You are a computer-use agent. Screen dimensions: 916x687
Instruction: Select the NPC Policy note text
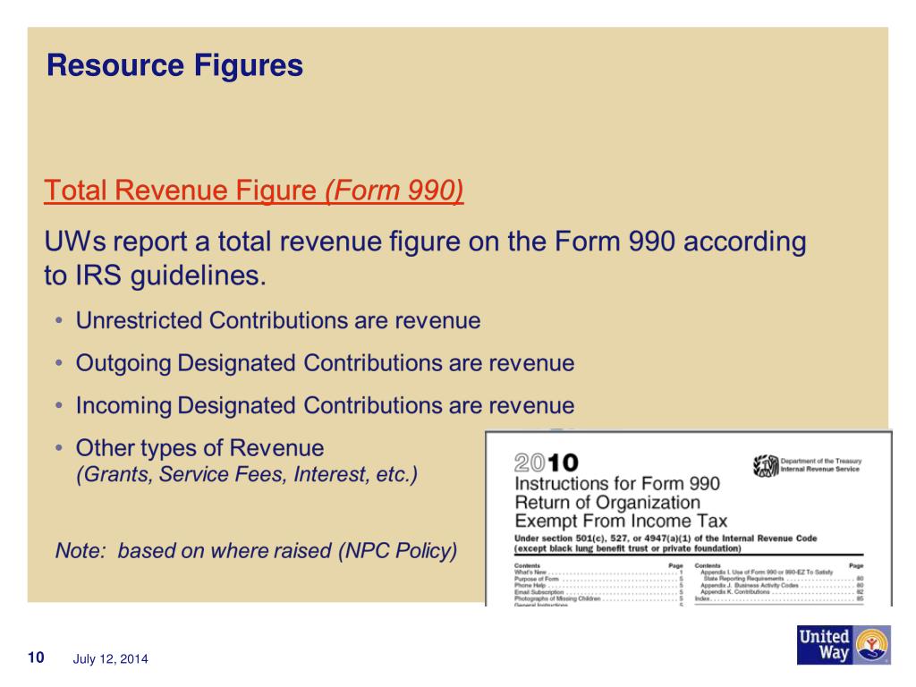click(x=256, y=550)
